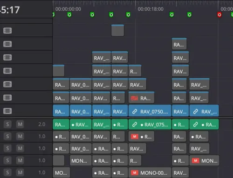Mute the audio track containing muted MON... clip
Screen dimensions: 233x178
pos(20,160)
